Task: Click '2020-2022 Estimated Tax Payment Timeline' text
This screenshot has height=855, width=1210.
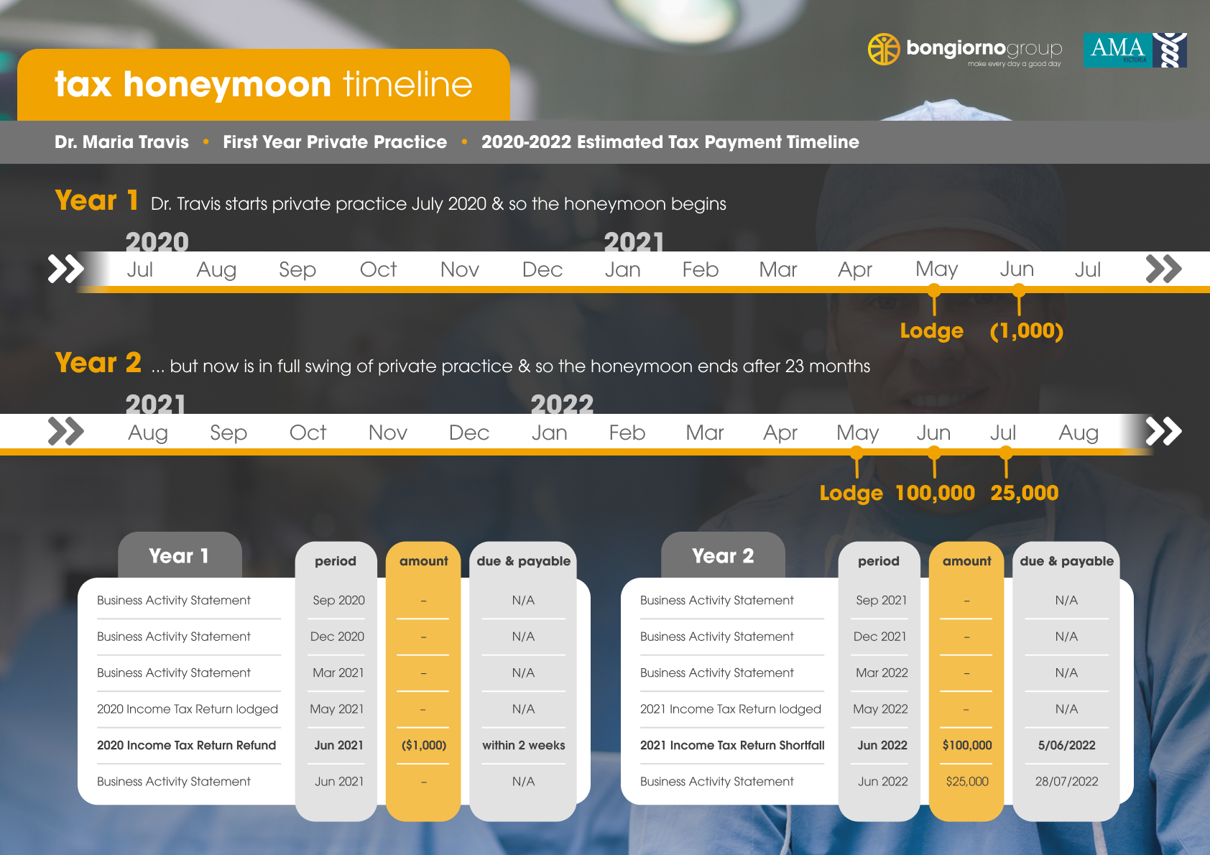Action: (x=670, y=142)
